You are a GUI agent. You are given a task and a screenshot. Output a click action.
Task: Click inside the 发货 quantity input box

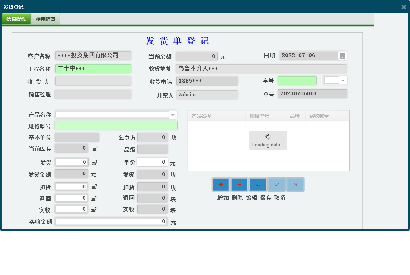tap(71, 162)
